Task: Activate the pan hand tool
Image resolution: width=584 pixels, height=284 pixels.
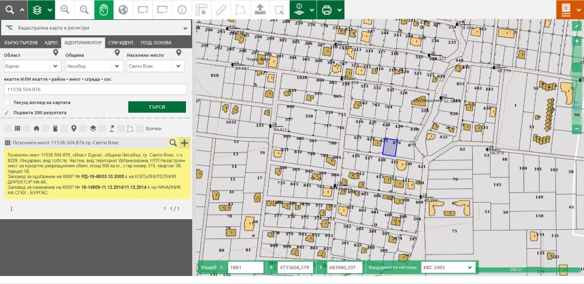Action: click(104, 10)
